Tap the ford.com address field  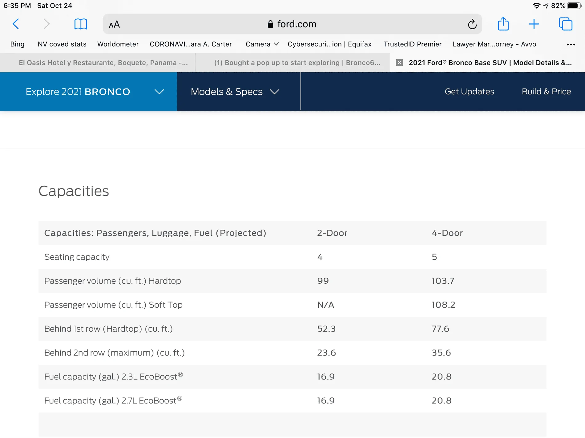click(x=292, y=24)
